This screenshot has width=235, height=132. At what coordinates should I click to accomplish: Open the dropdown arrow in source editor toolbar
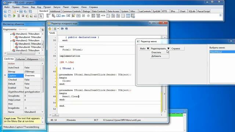coord(58,29)
